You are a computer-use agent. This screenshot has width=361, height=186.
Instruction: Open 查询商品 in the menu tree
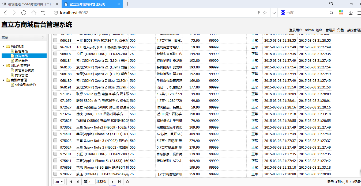[x=21, y=56]
